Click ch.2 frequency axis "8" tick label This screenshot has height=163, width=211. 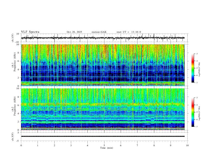click(x=18, y=97)
